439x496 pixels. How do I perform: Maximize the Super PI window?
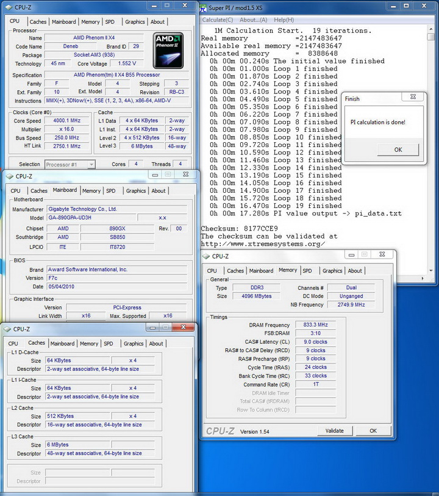point(407,5)
